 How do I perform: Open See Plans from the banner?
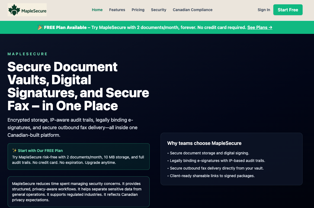259,27
